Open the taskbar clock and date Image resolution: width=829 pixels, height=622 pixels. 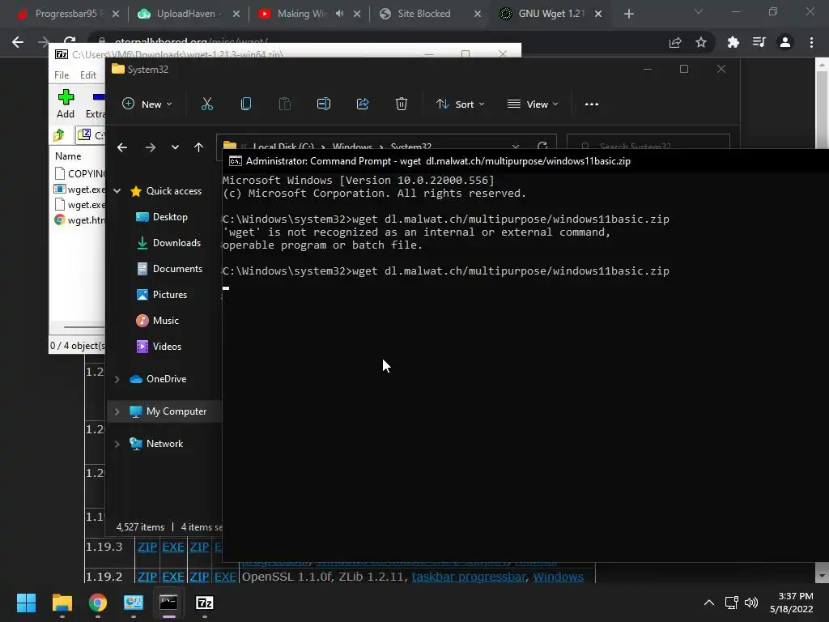(791, 603)
